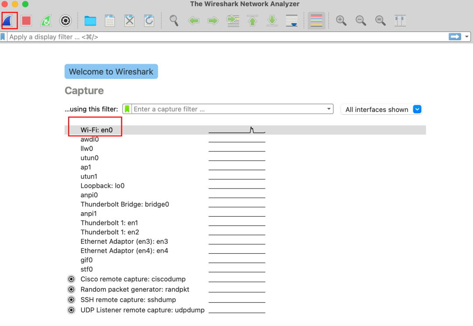Select SSH remote capture: sshdump
This screenshot has height=326, width=473.
[128, 300]
